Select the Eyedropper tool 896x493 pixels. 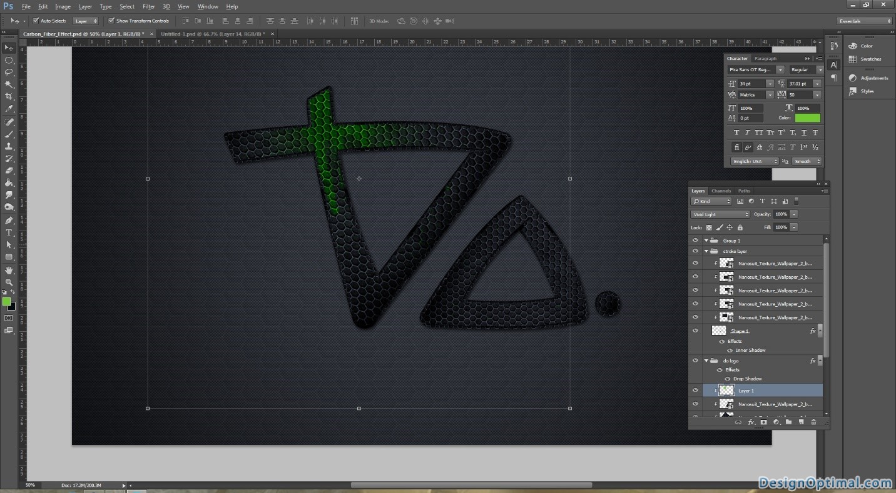9,109
